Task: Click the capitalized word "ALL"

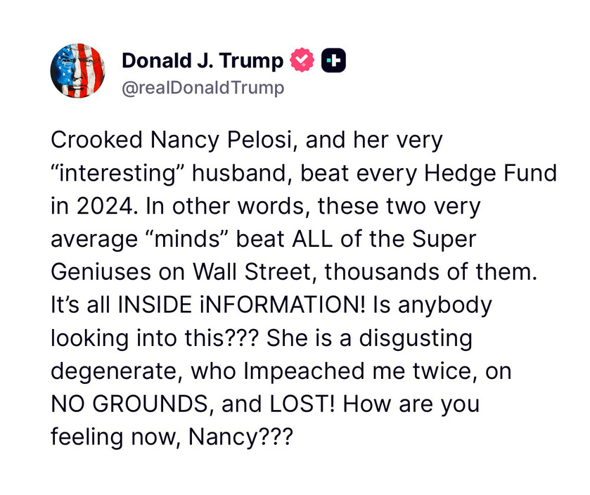Action: click(312, 240)
